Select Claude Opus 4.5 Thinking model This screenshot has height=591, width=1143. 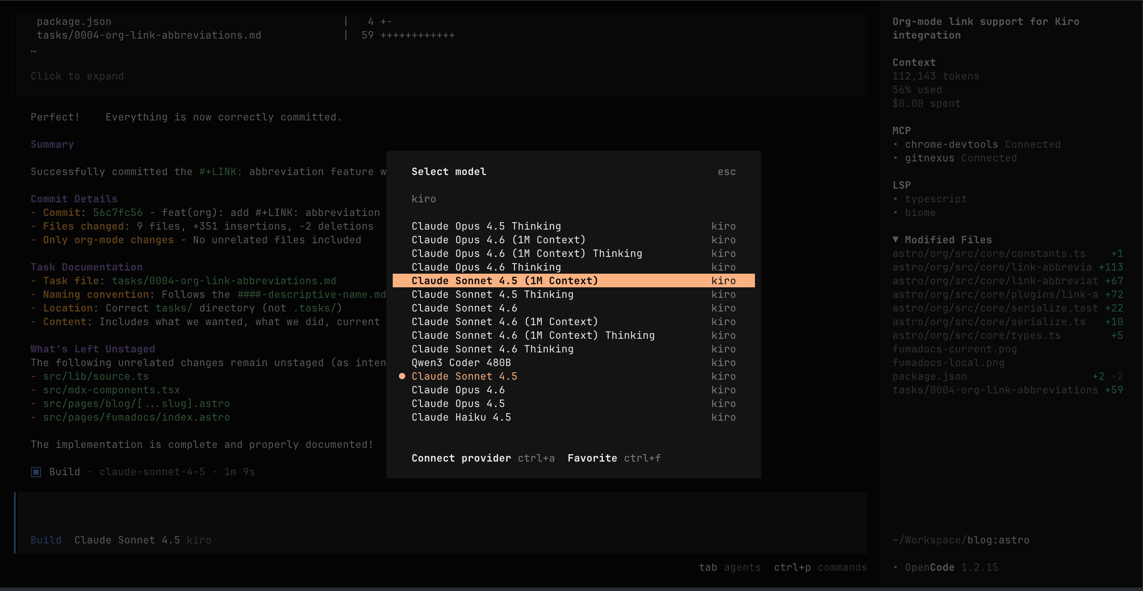[x=486, y=226]
